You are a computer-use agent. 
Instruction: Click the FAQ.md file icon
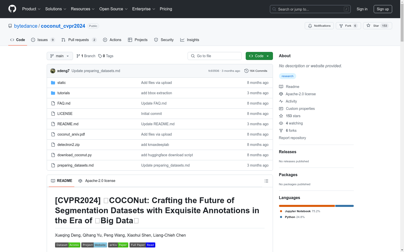(53, 103)
